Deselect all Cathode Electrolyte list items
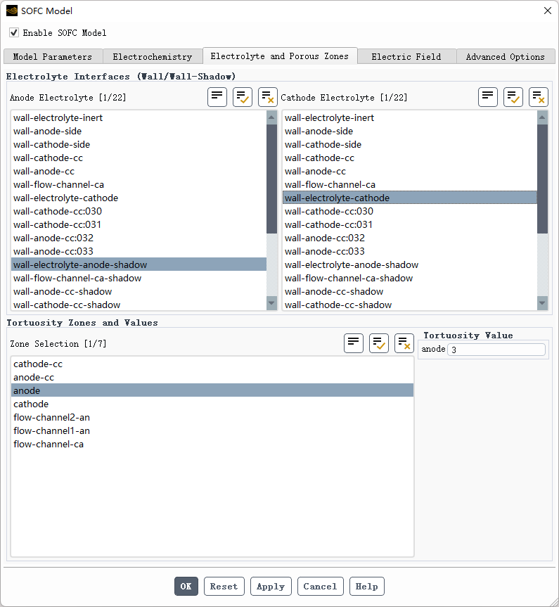The width and height of the screenshot is (559, 607). tap(539, 97)
